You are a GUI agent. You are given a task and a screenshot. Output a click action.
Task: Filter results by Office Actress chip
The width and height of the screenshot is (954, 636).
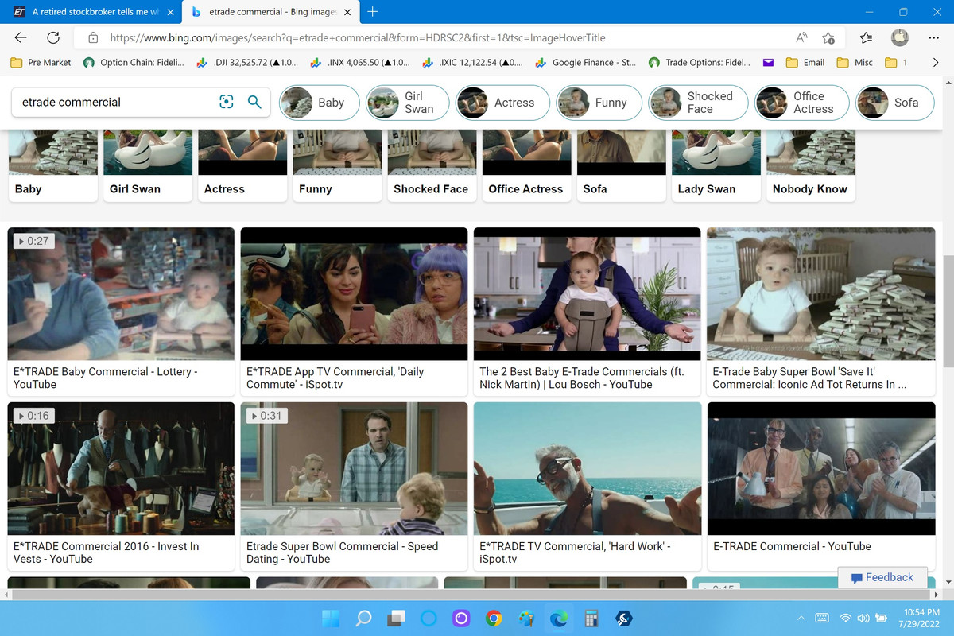coord(801,103)
